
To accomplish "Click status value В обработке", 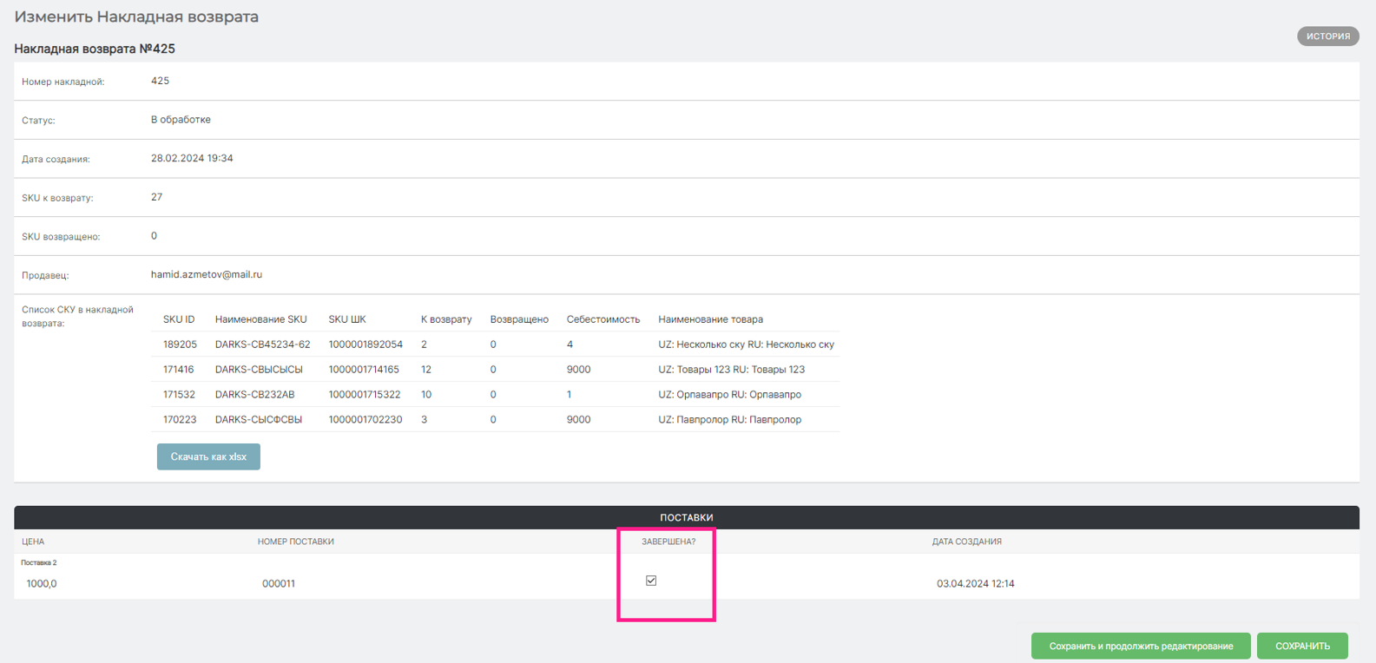I will click(x=181, y=120).
